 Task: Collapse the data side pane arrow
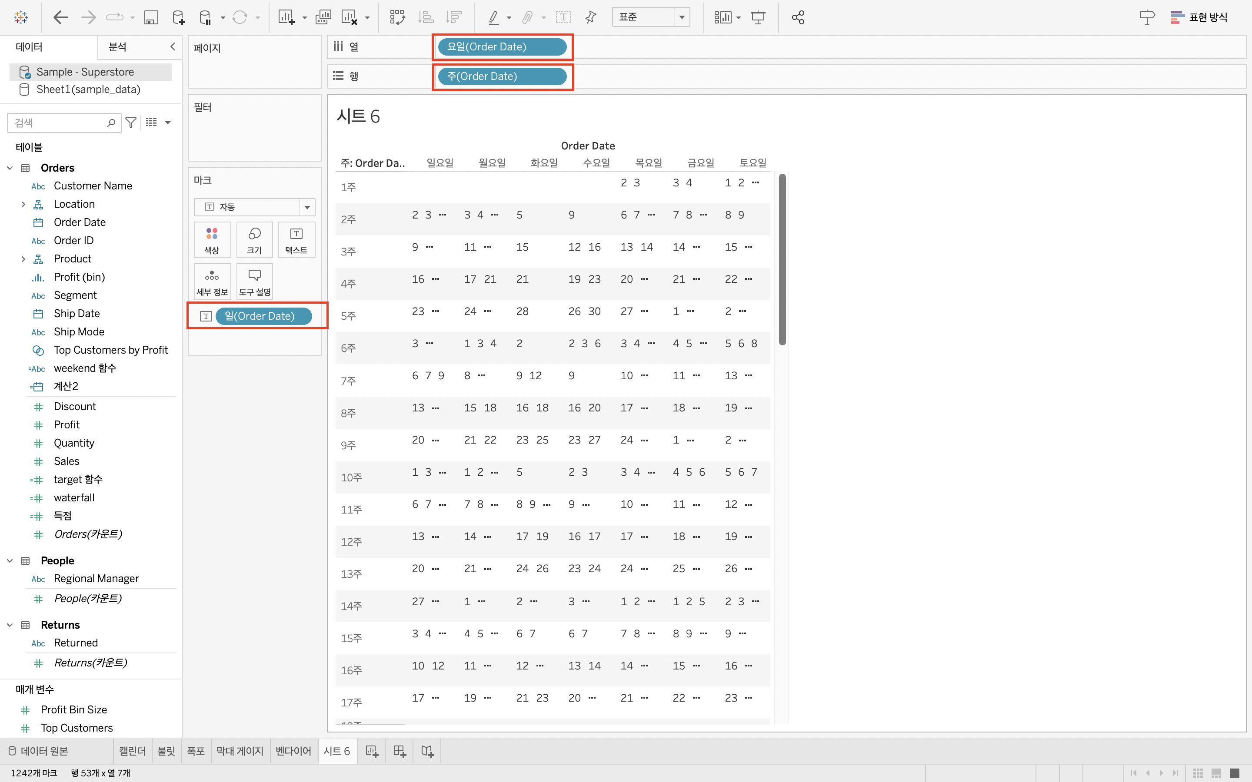[173, 46]
